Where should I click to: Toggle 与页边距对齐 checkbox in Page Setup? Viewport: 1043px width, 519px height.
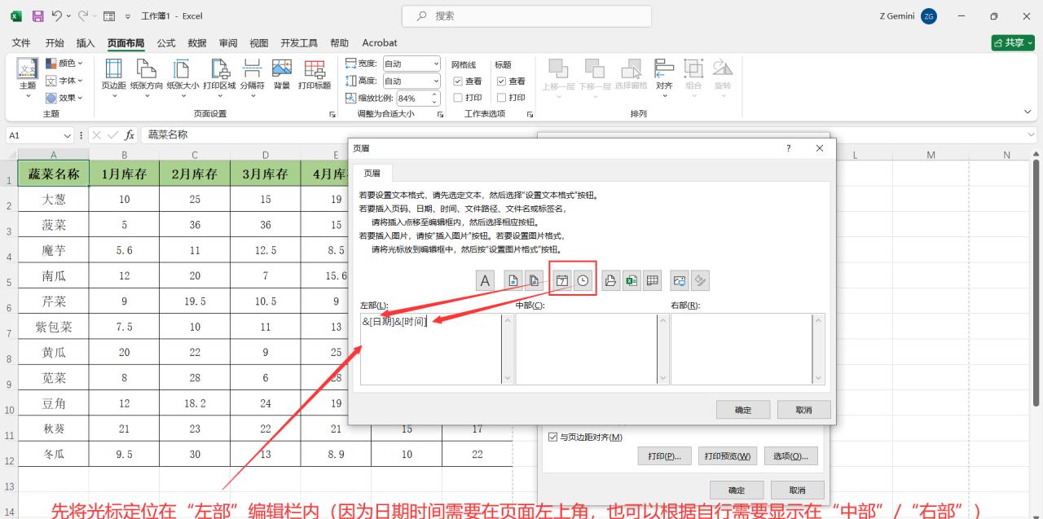[x=554, y=438]
